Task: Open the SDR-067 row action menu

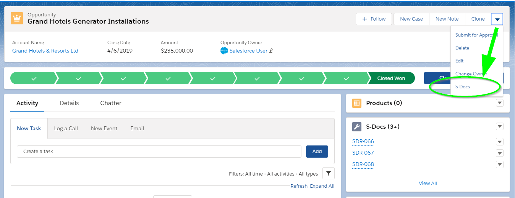Action: click(x=500, y=153)
